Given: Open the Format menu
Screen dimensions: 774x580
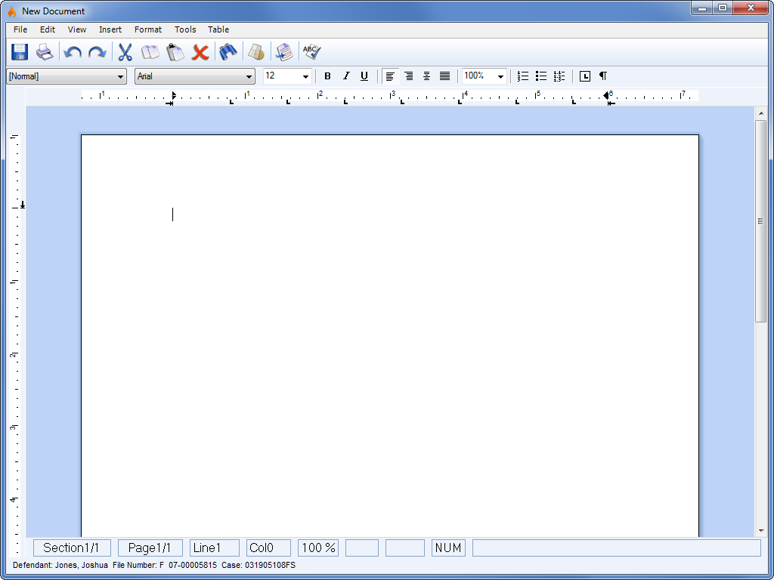Looking at the screenshot, I should point(148,29).
